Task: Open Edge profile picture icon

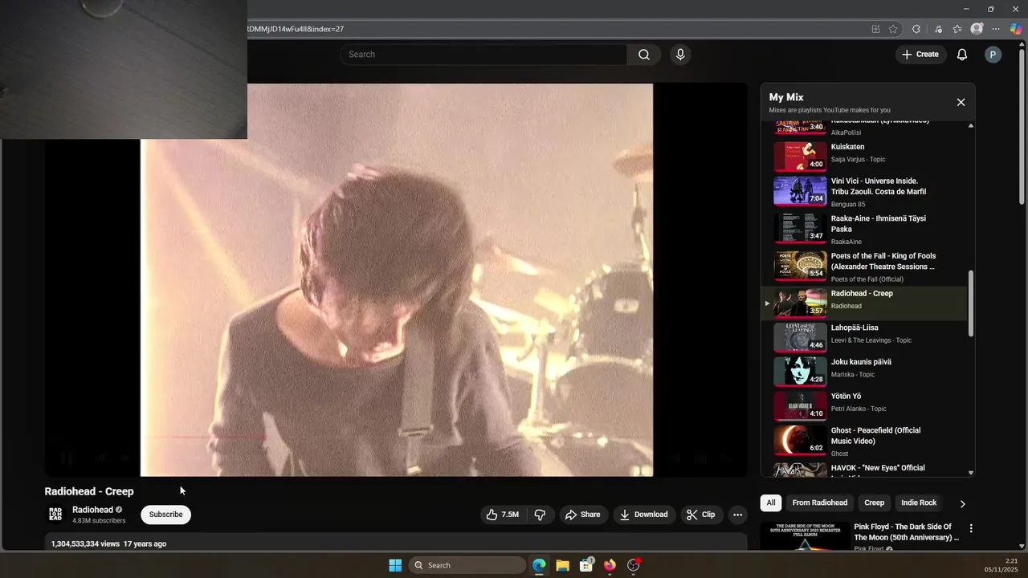Action: 977,29
